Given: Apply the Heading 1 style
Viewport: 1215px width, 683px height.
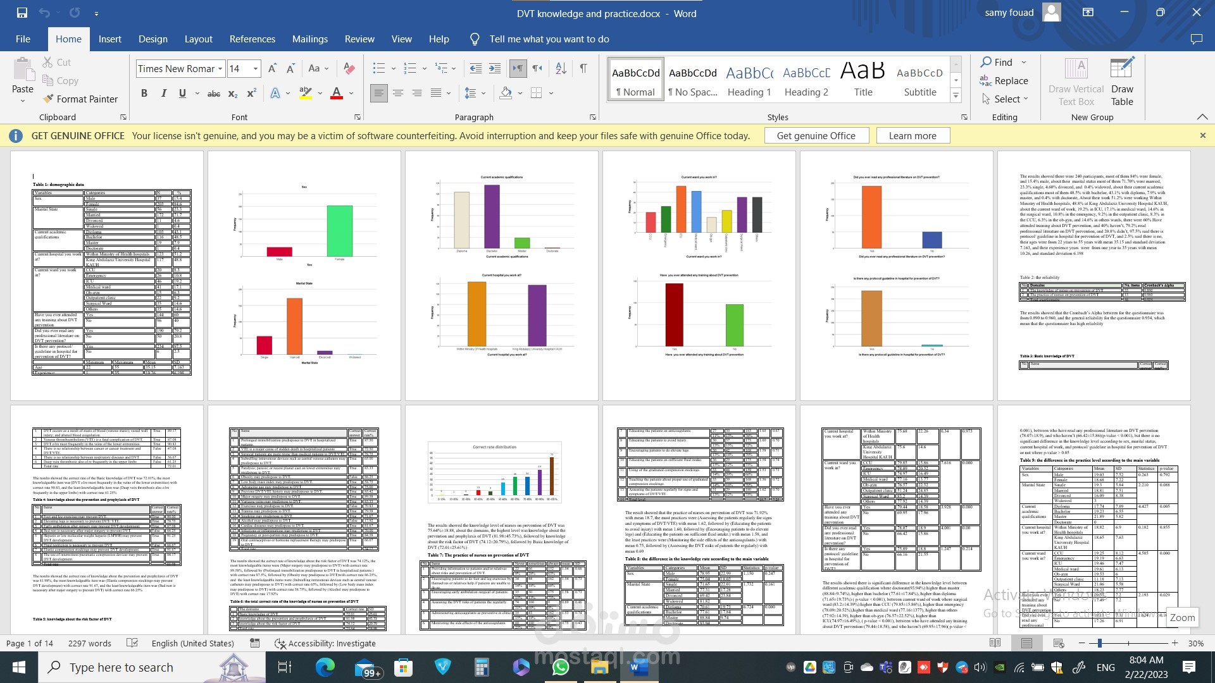Looking at the screenshot, I should click(x=749, y=80).
